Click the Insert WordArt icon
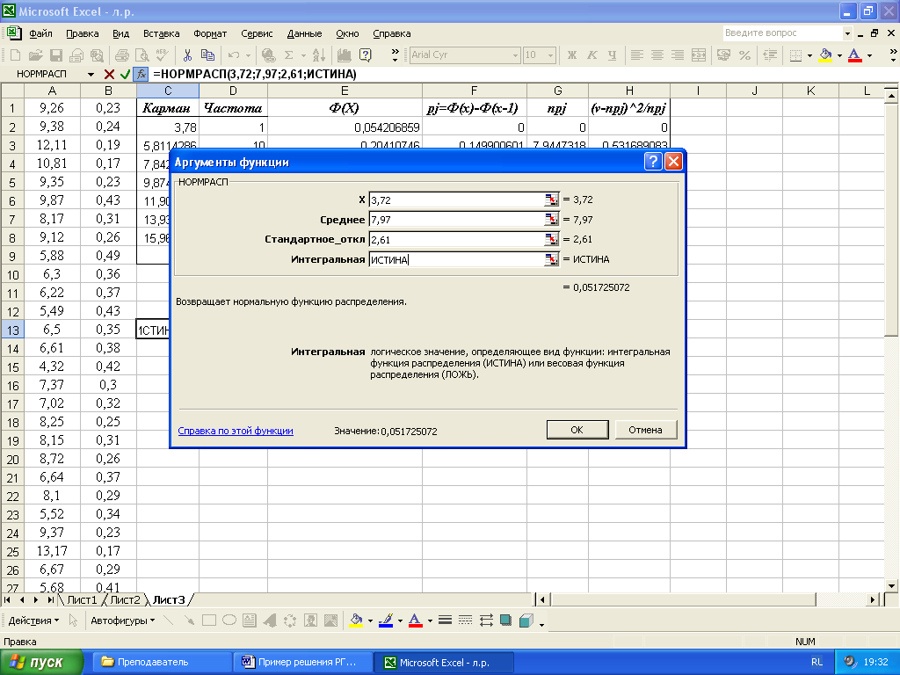Viewport: 900px width, 675px height. pyautogui.click(x=270, y=621)
